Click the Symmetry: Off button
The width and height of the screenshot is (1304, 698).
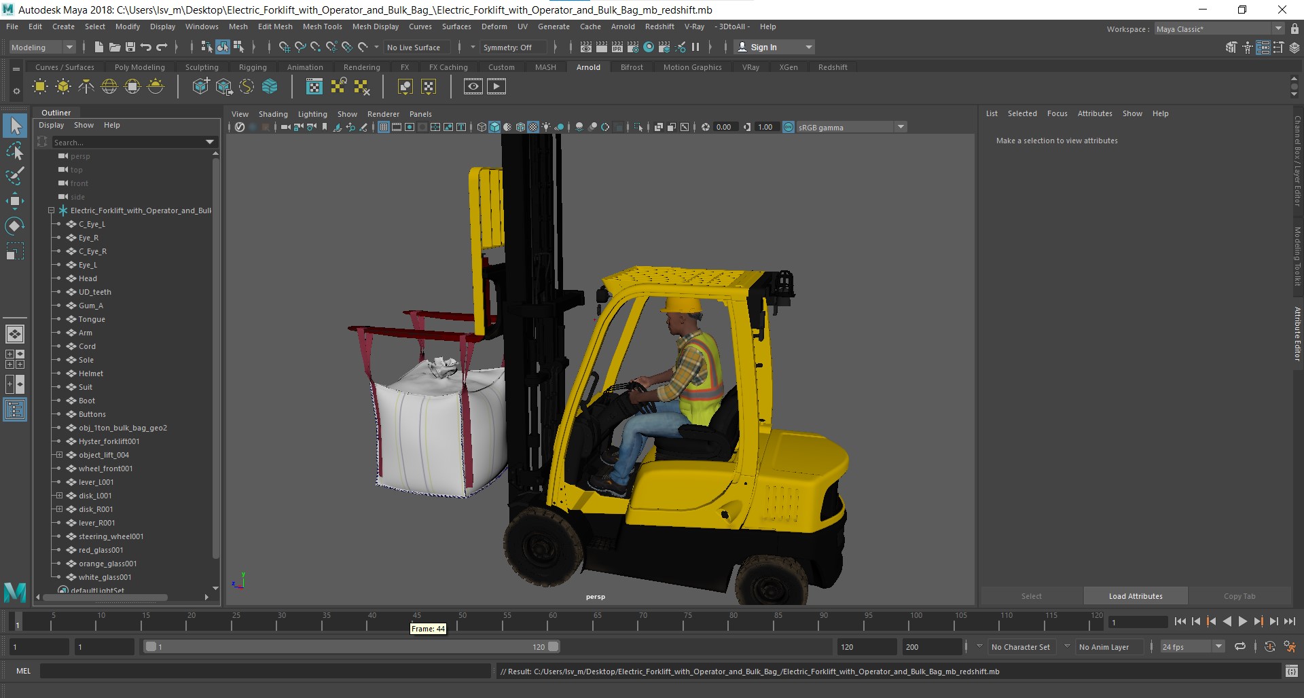513,47
